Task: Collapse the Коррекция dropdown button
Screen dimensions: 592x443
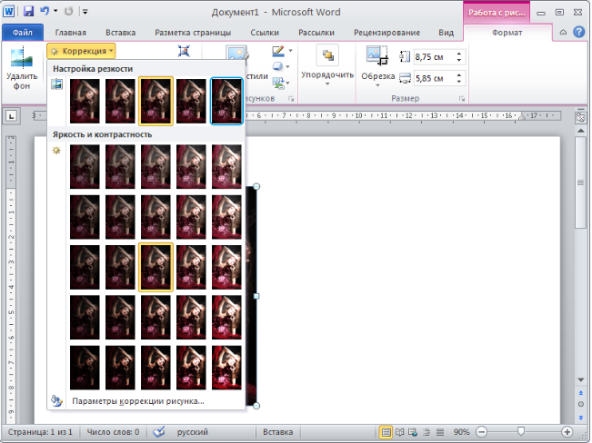Action: (82, 52)
